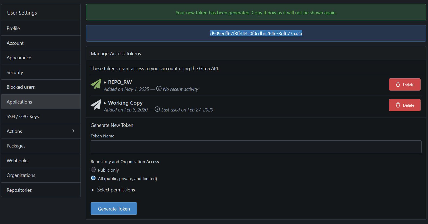
Task: Click the Token Name input field
Action: [256, 147]
